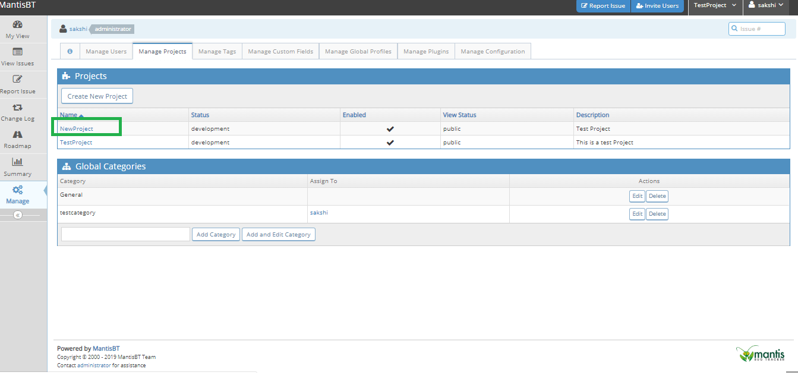Open the Change Log sidebar icon
The image size is (798, 375).
tap(17, 107)
